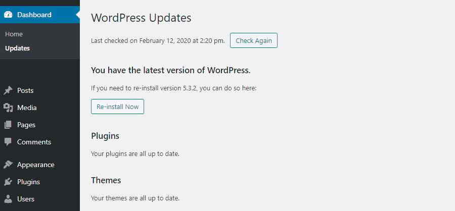Go to Home submenu item
455x211 pixels.
click(x=14, y=34)
